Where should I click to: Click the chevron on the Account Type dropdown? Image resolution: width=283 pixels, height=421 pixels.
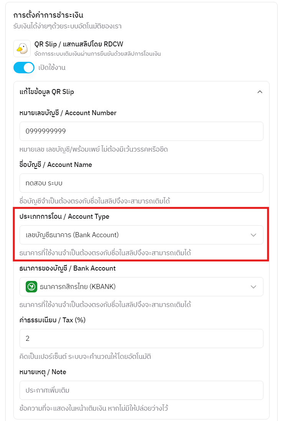(253, 236)
